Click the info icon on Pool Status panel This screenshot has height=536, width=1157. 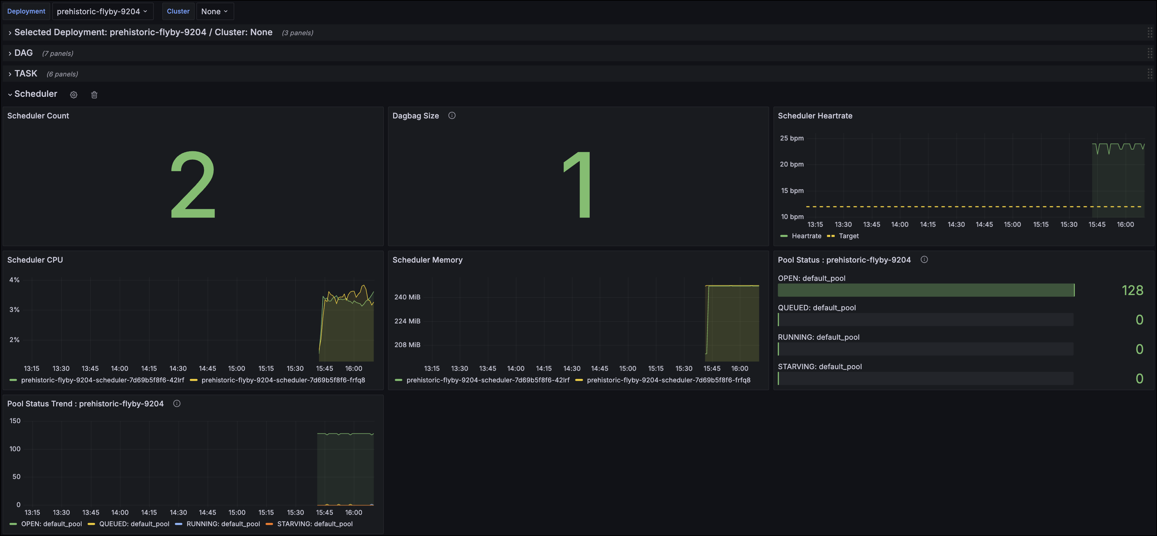925,260
